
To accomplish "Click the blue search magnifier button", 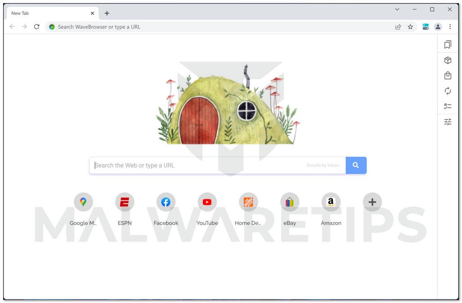I will point(356,165).
